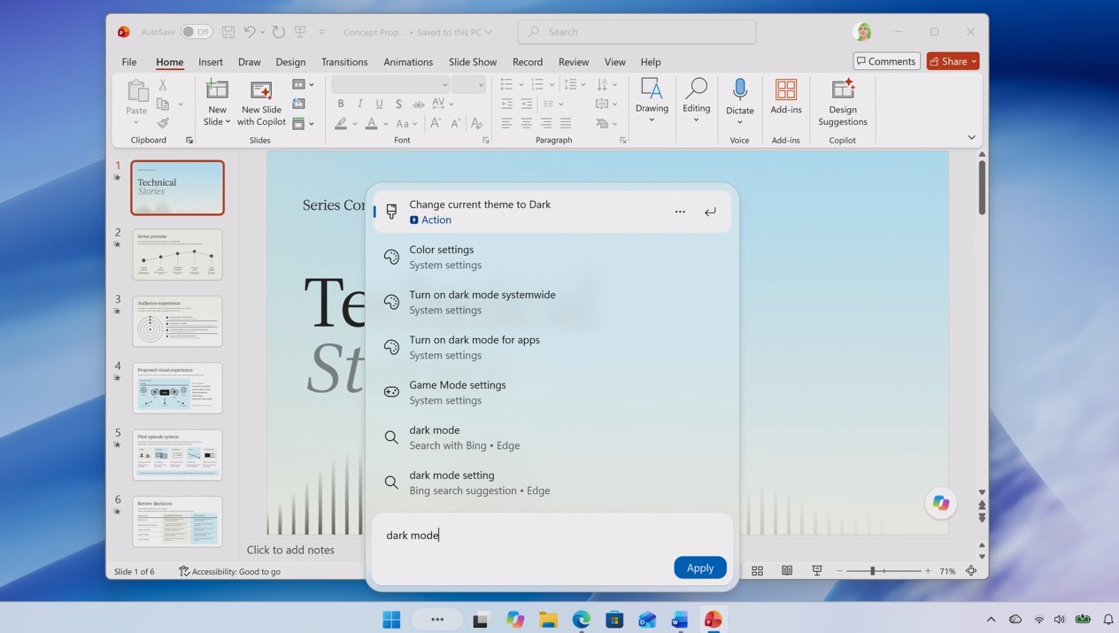Click Increase Font Size icon

436,124
